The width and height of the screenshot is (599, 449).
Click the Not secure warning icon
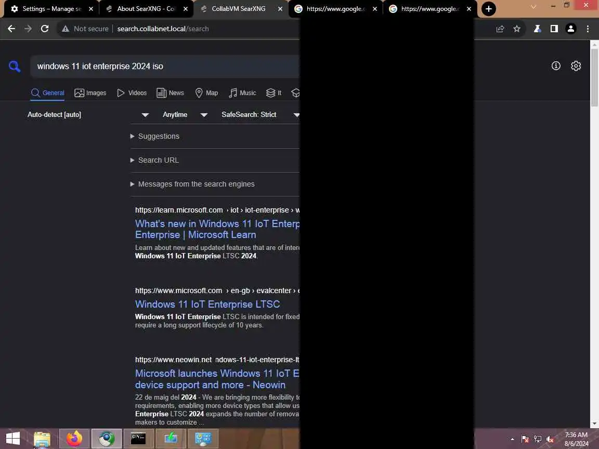(66, 29)
